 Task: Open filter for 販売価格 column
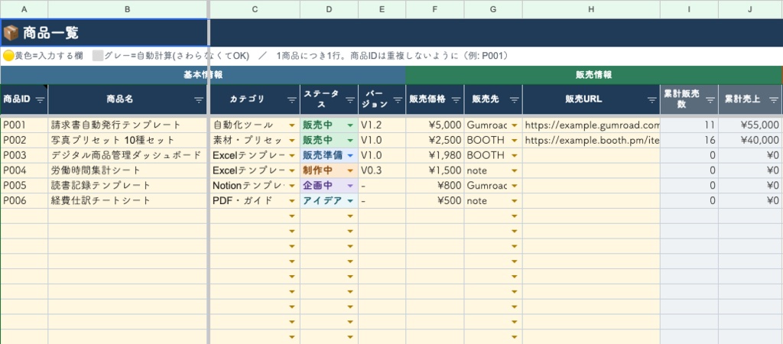click(x=456, y=99)
